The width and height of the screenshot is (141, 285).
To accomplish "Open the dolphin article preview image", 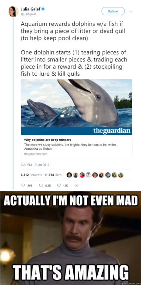I will tap(76, 103).
